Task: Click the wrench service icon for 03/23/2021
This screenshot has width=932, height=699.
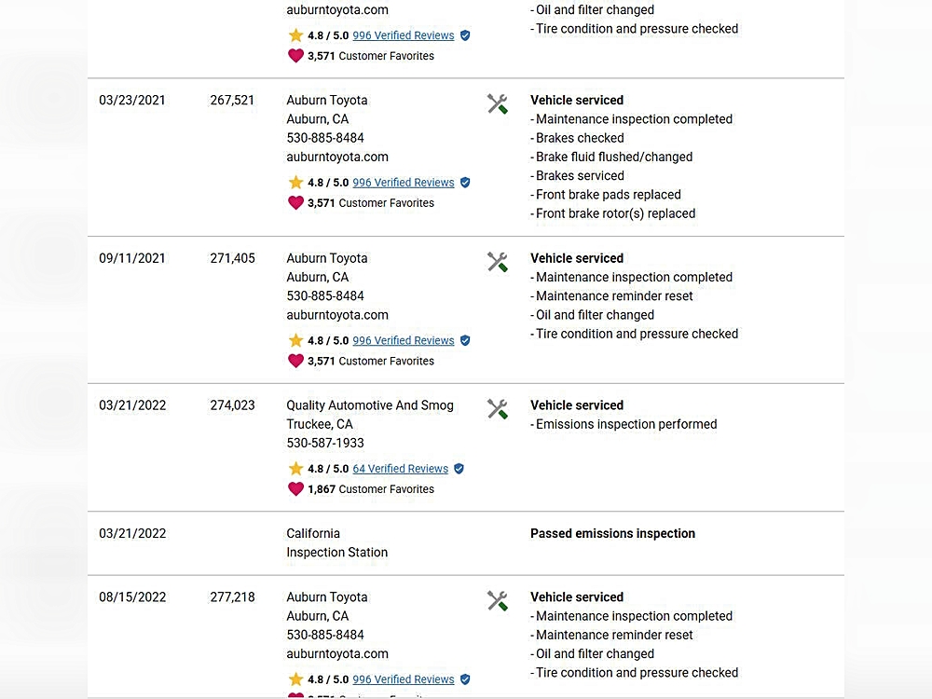Action: (x=498, y=103)
